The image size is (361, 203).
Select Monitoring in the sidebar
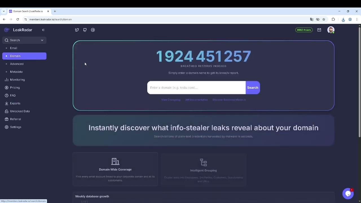(x=17, y=80)
